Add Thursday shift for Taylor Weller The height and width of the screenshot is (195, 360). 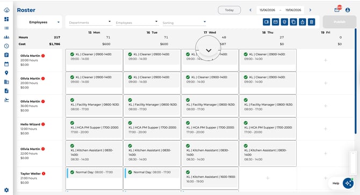click(x=268, y=178)
